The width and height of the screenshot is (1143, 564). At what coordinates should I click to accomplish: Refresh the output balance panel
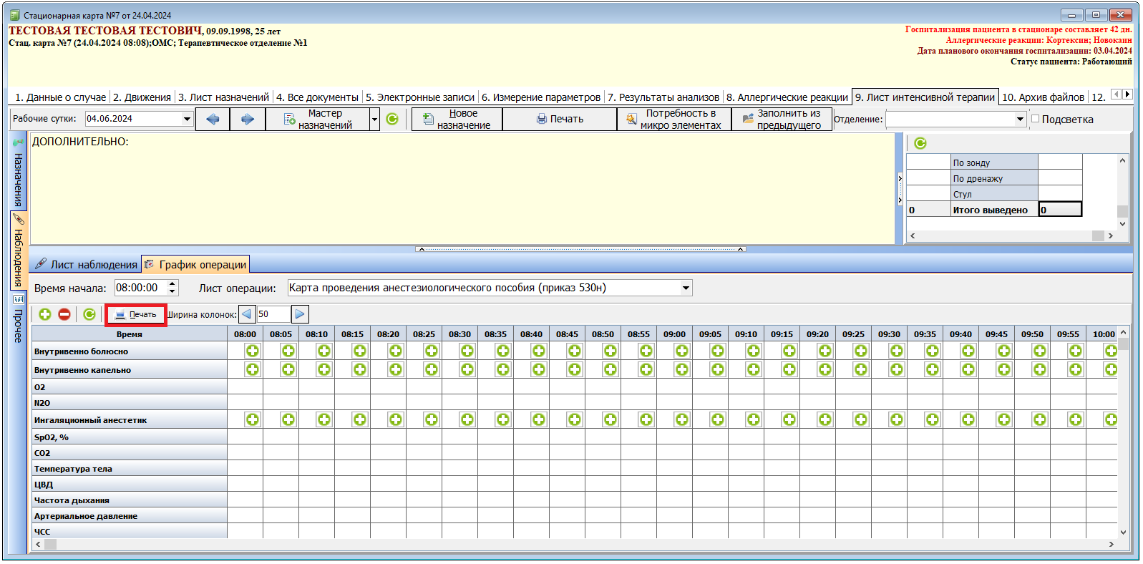(x=920, y=143)
